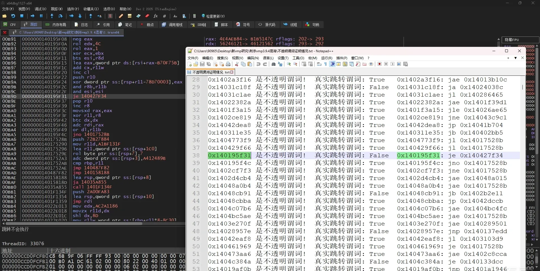Open the 调试(D) menu in x64dbg

click(x=40, y=9)
